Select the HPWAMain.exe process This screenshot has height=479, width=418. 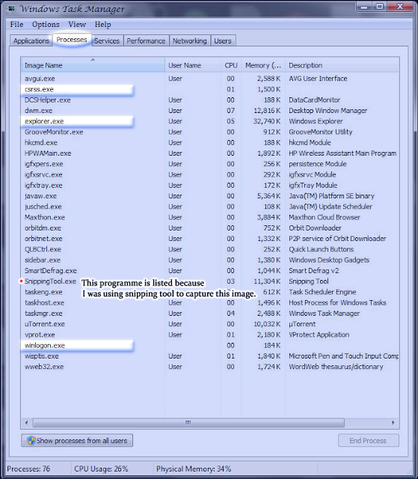[x=210, y=153]
